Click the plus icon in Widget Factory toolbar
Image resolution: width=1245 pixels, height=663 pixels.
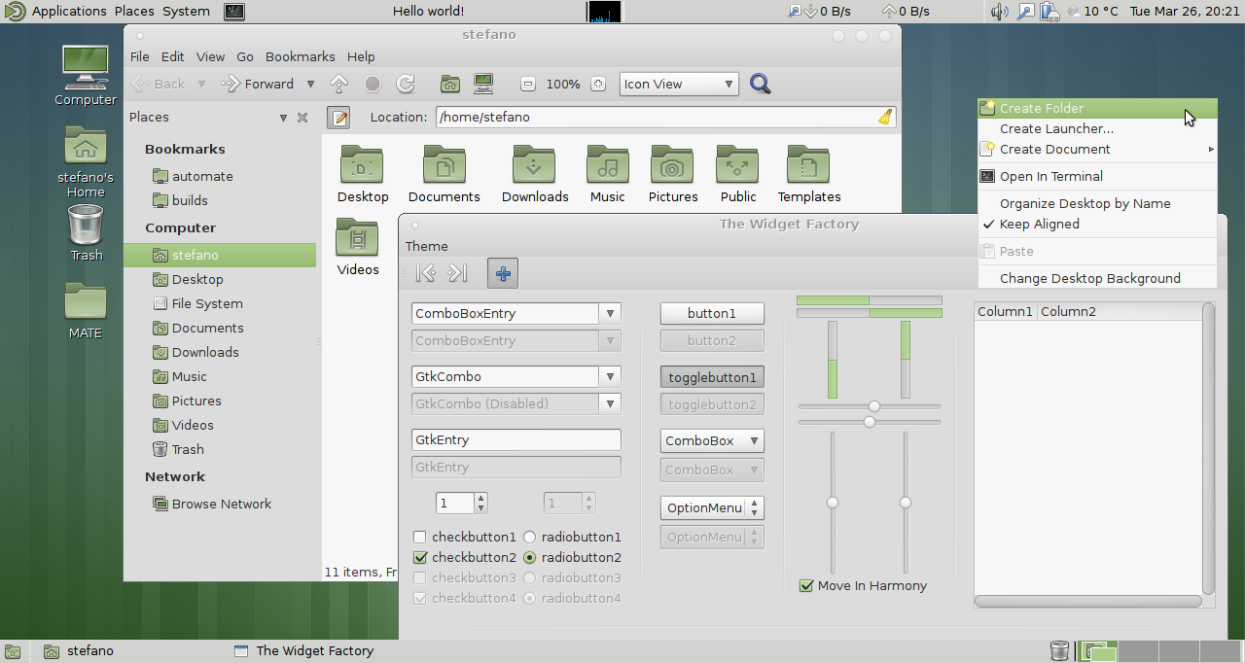(502, 273)
